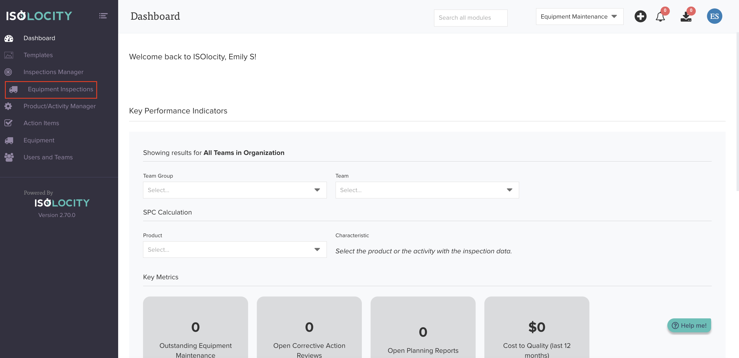
Task: Open Equipment Inspections in the sidebar
Action: 60,89
